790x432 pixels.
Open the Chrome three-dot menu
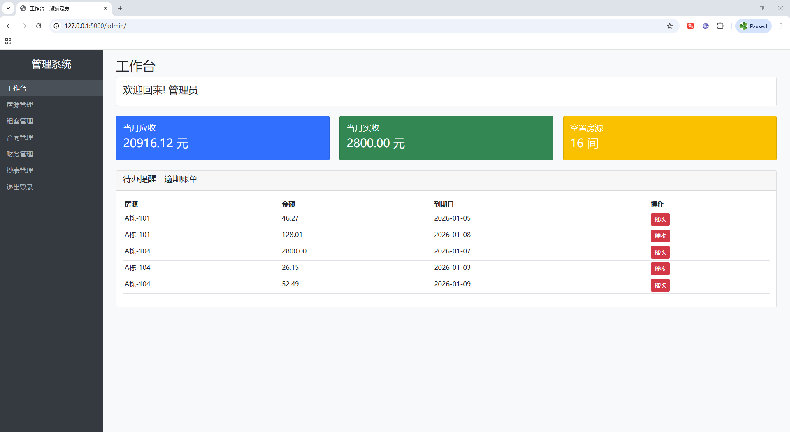click(x=781, y=26)
